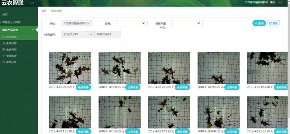This screenshot has width=290, height=134.
Task: Click the logout icon at top right
Action: 281,3
